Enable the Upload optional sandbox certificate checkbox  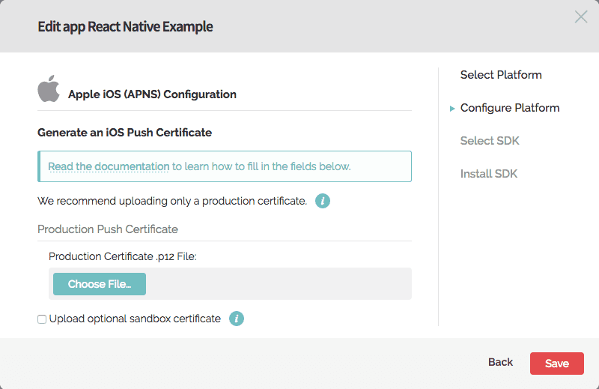tap(42, 319)
